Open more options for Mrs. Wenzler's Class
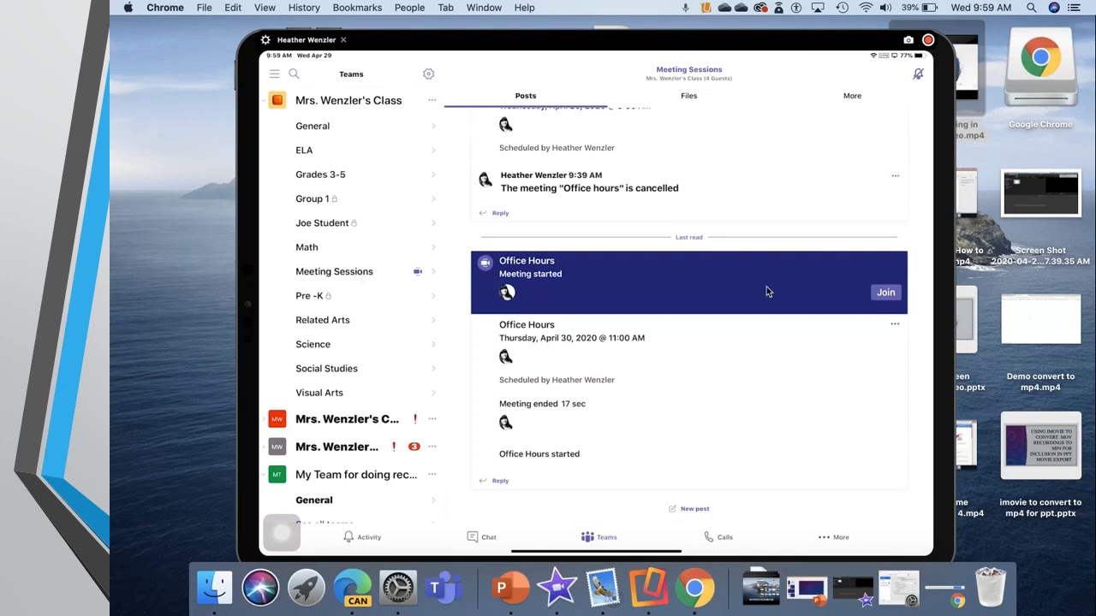 point(432,100)
